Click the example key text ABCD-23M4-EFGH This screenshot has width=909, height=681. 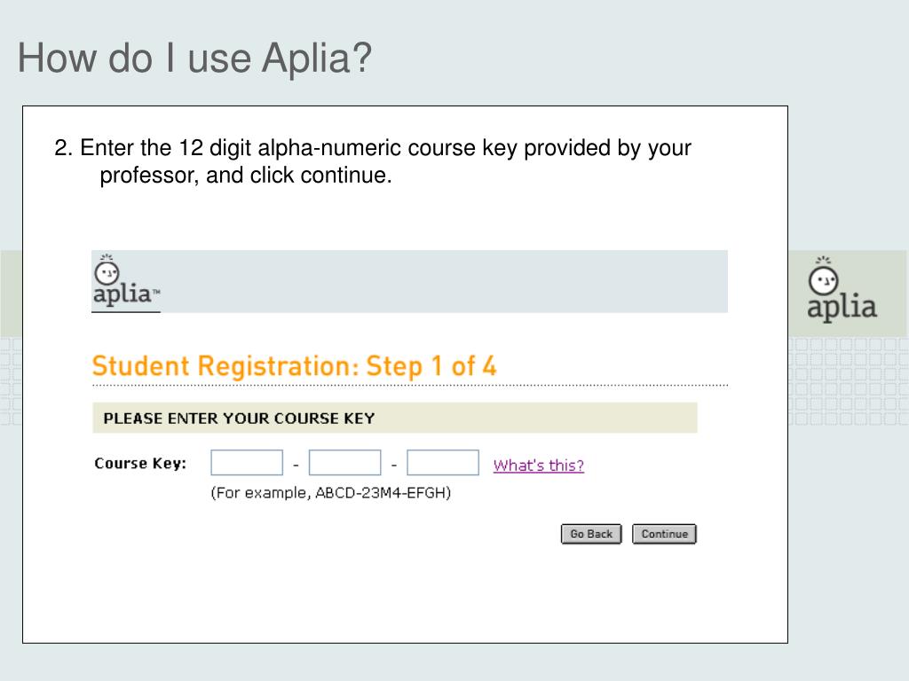[383, 493]
